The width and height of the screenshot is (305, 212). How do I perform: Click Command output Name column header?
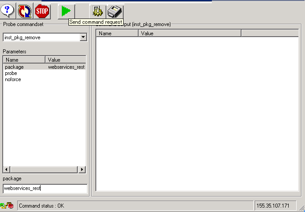(x=117, y=33)
